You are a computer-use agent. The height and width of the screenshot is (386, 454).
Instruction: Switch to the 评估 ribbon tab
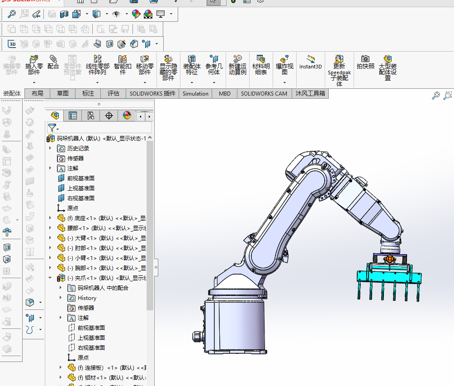(113, 94)
